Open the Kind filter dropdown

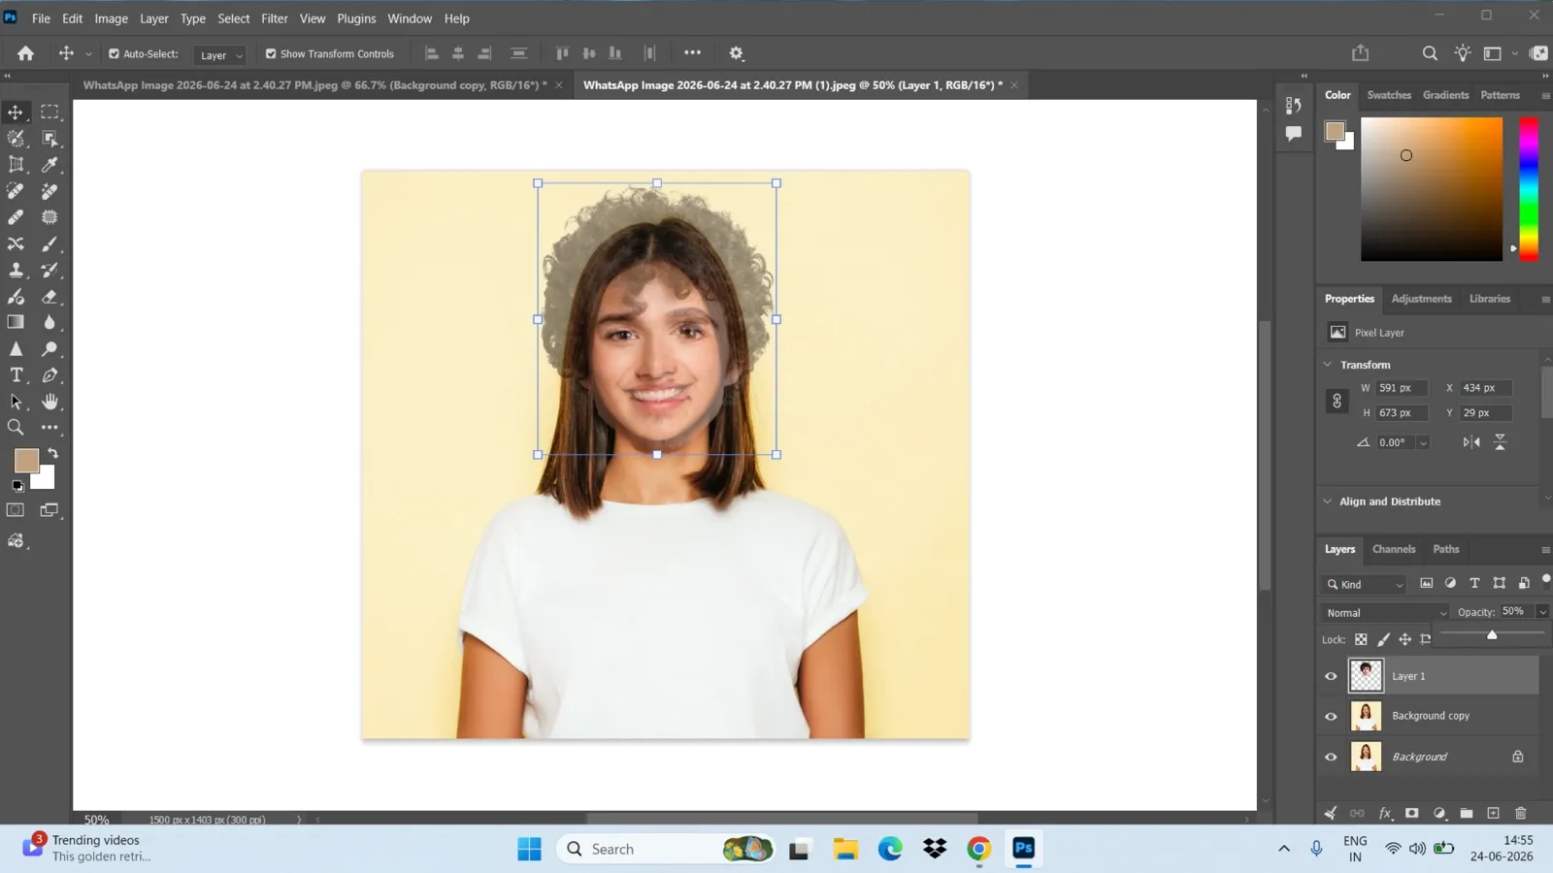coord(1364,584)
